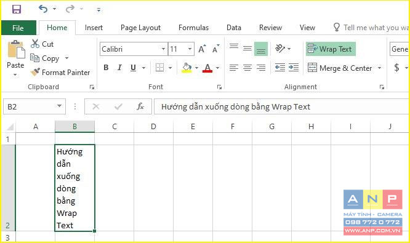Toggle Center alignment icon
This screenshot has width=410, height=243.
pyautogui.click(x=247, y=68)
